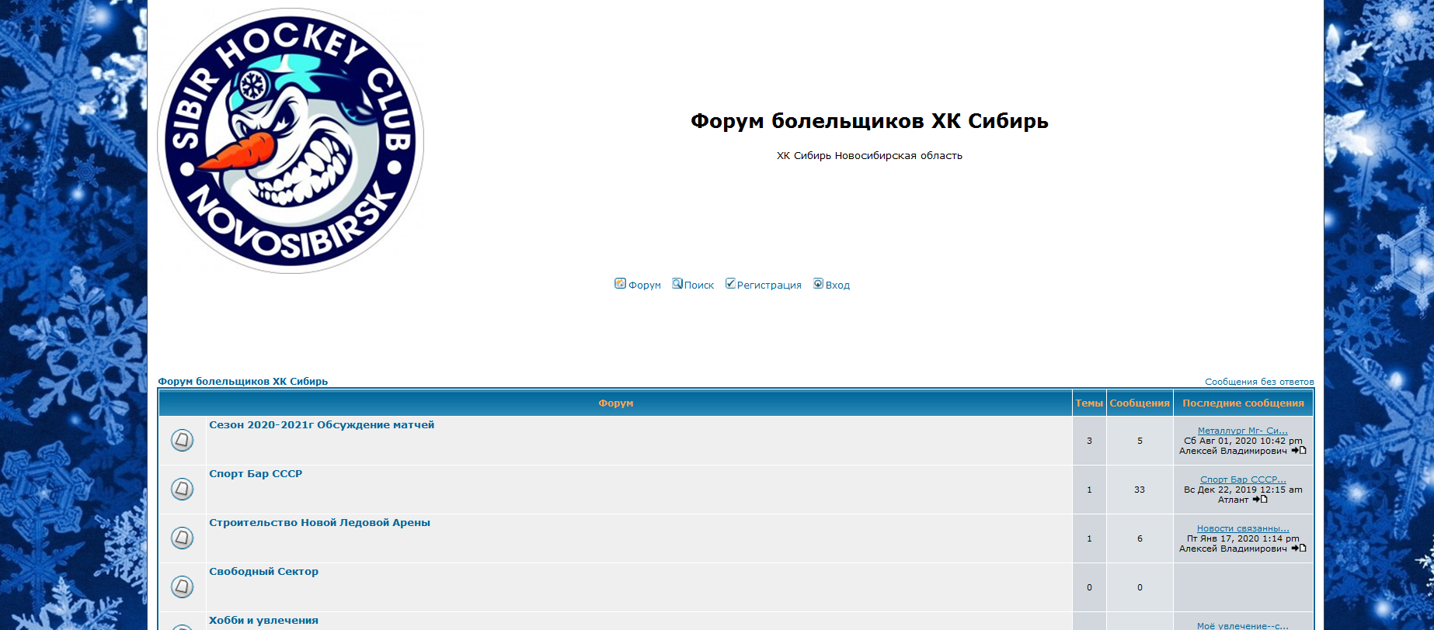Click the forum status icon beside Спорт Бар СССР
Image resolution: width=1434 pixels, height=630 pixels.
(x=182, y=490)
